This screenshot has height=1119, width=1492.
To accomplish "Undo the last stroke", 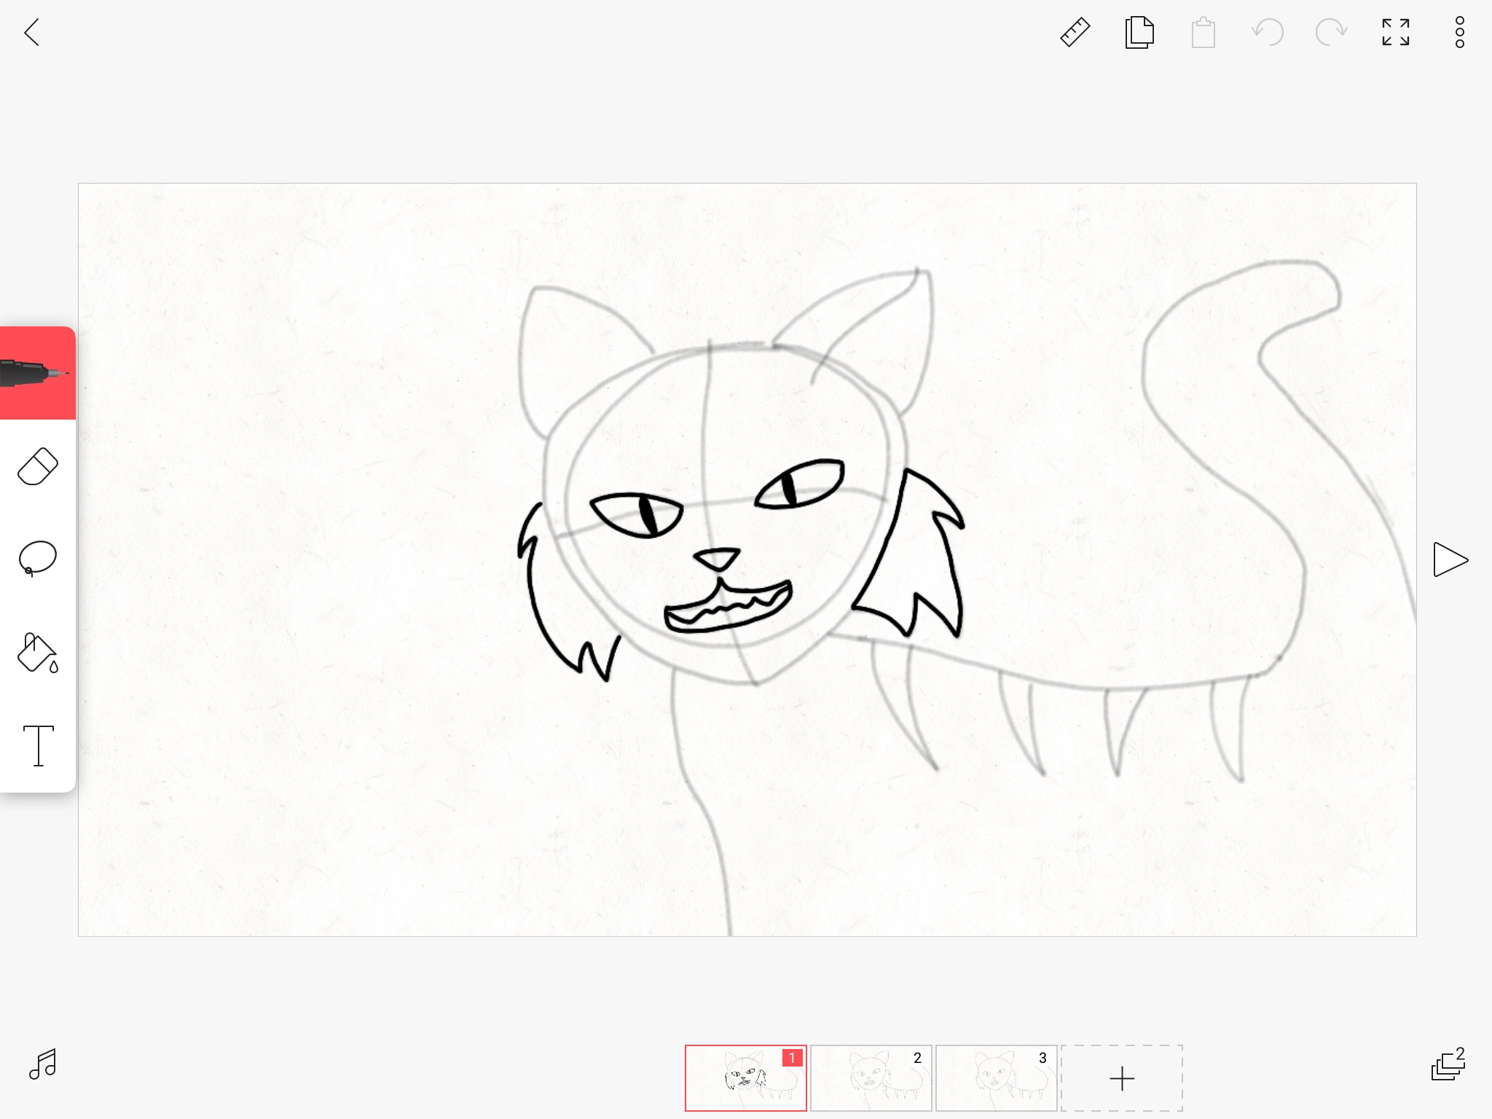I will (x=1268, y=33).
